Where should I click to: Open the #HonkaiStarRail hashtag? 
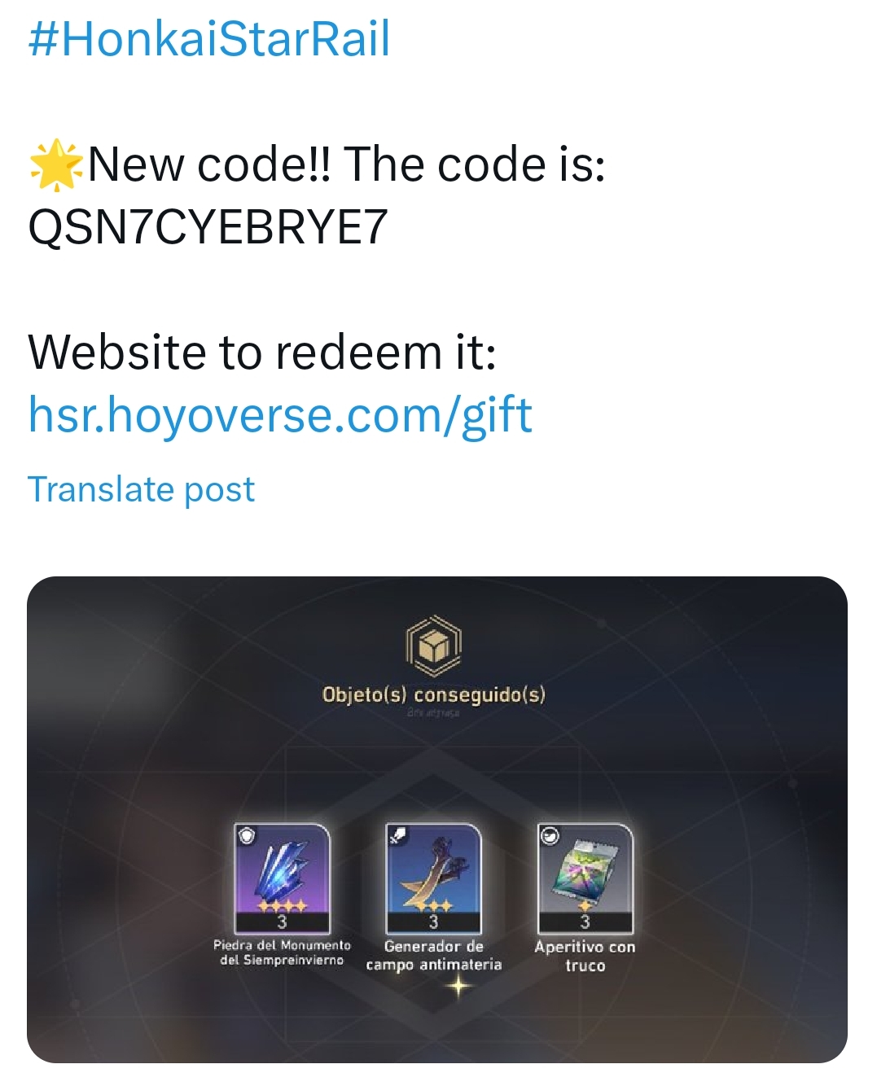[209, 38]
